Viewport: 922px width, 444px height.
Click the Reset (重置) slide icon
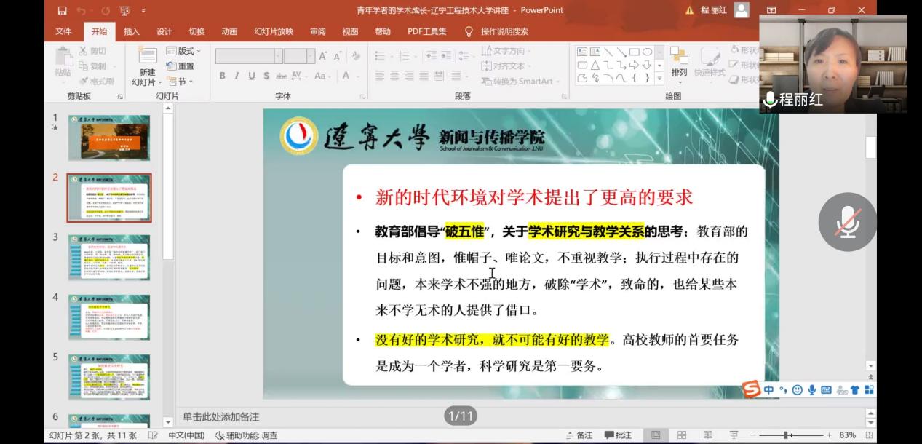pos(180,66)
